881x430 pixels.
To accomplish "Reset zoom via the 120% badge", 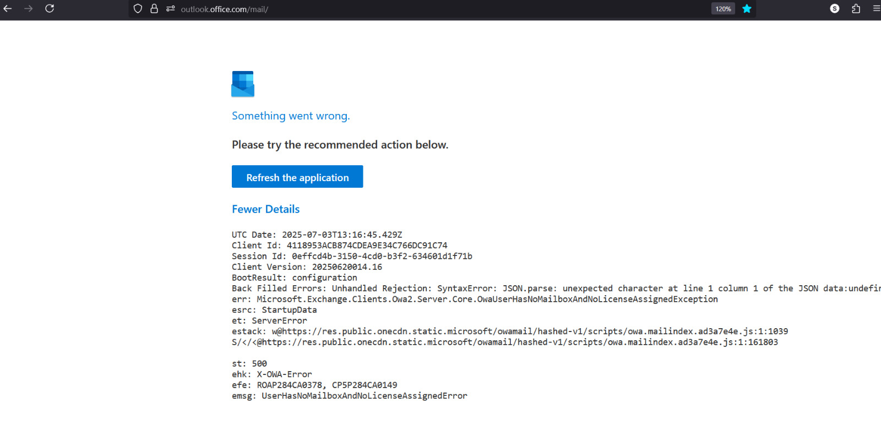I will [723, 9].
